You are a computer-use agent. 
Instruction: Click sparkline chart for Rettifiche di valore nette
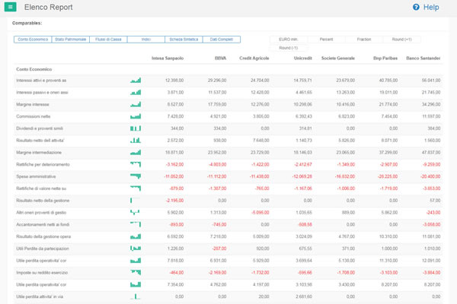136,188
